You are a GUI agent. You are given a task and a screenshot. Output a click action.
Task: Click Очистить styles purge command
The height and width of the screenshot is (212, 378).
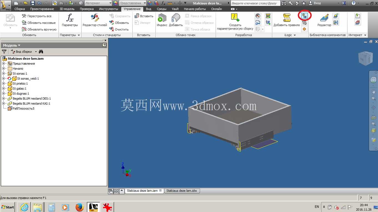(119, 29)
